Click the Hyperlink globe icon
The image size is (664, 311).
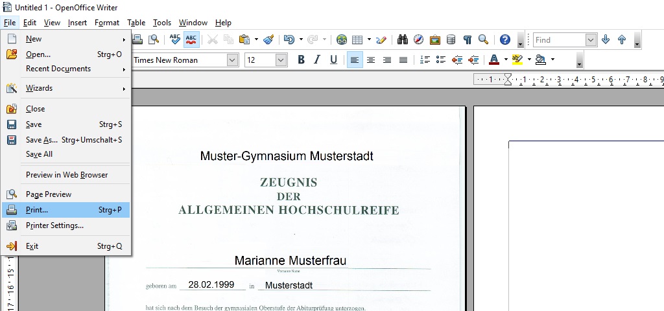coord(341,40)
